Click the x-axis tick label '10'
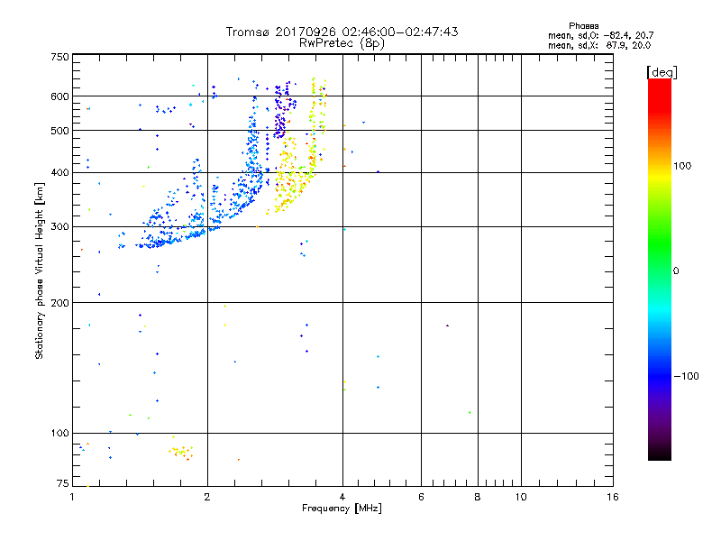The image size is (721, 541). (521, 497)
